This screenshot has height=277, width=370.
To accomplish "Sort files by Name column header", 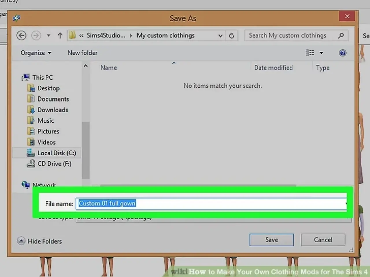I will (x=109, y=68).
